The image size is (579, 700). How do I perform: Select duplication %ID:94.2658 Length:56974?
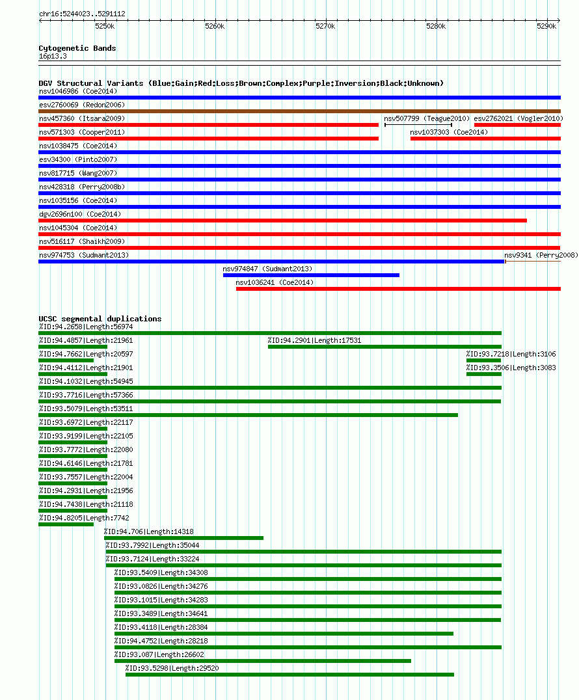pos(86,327)
